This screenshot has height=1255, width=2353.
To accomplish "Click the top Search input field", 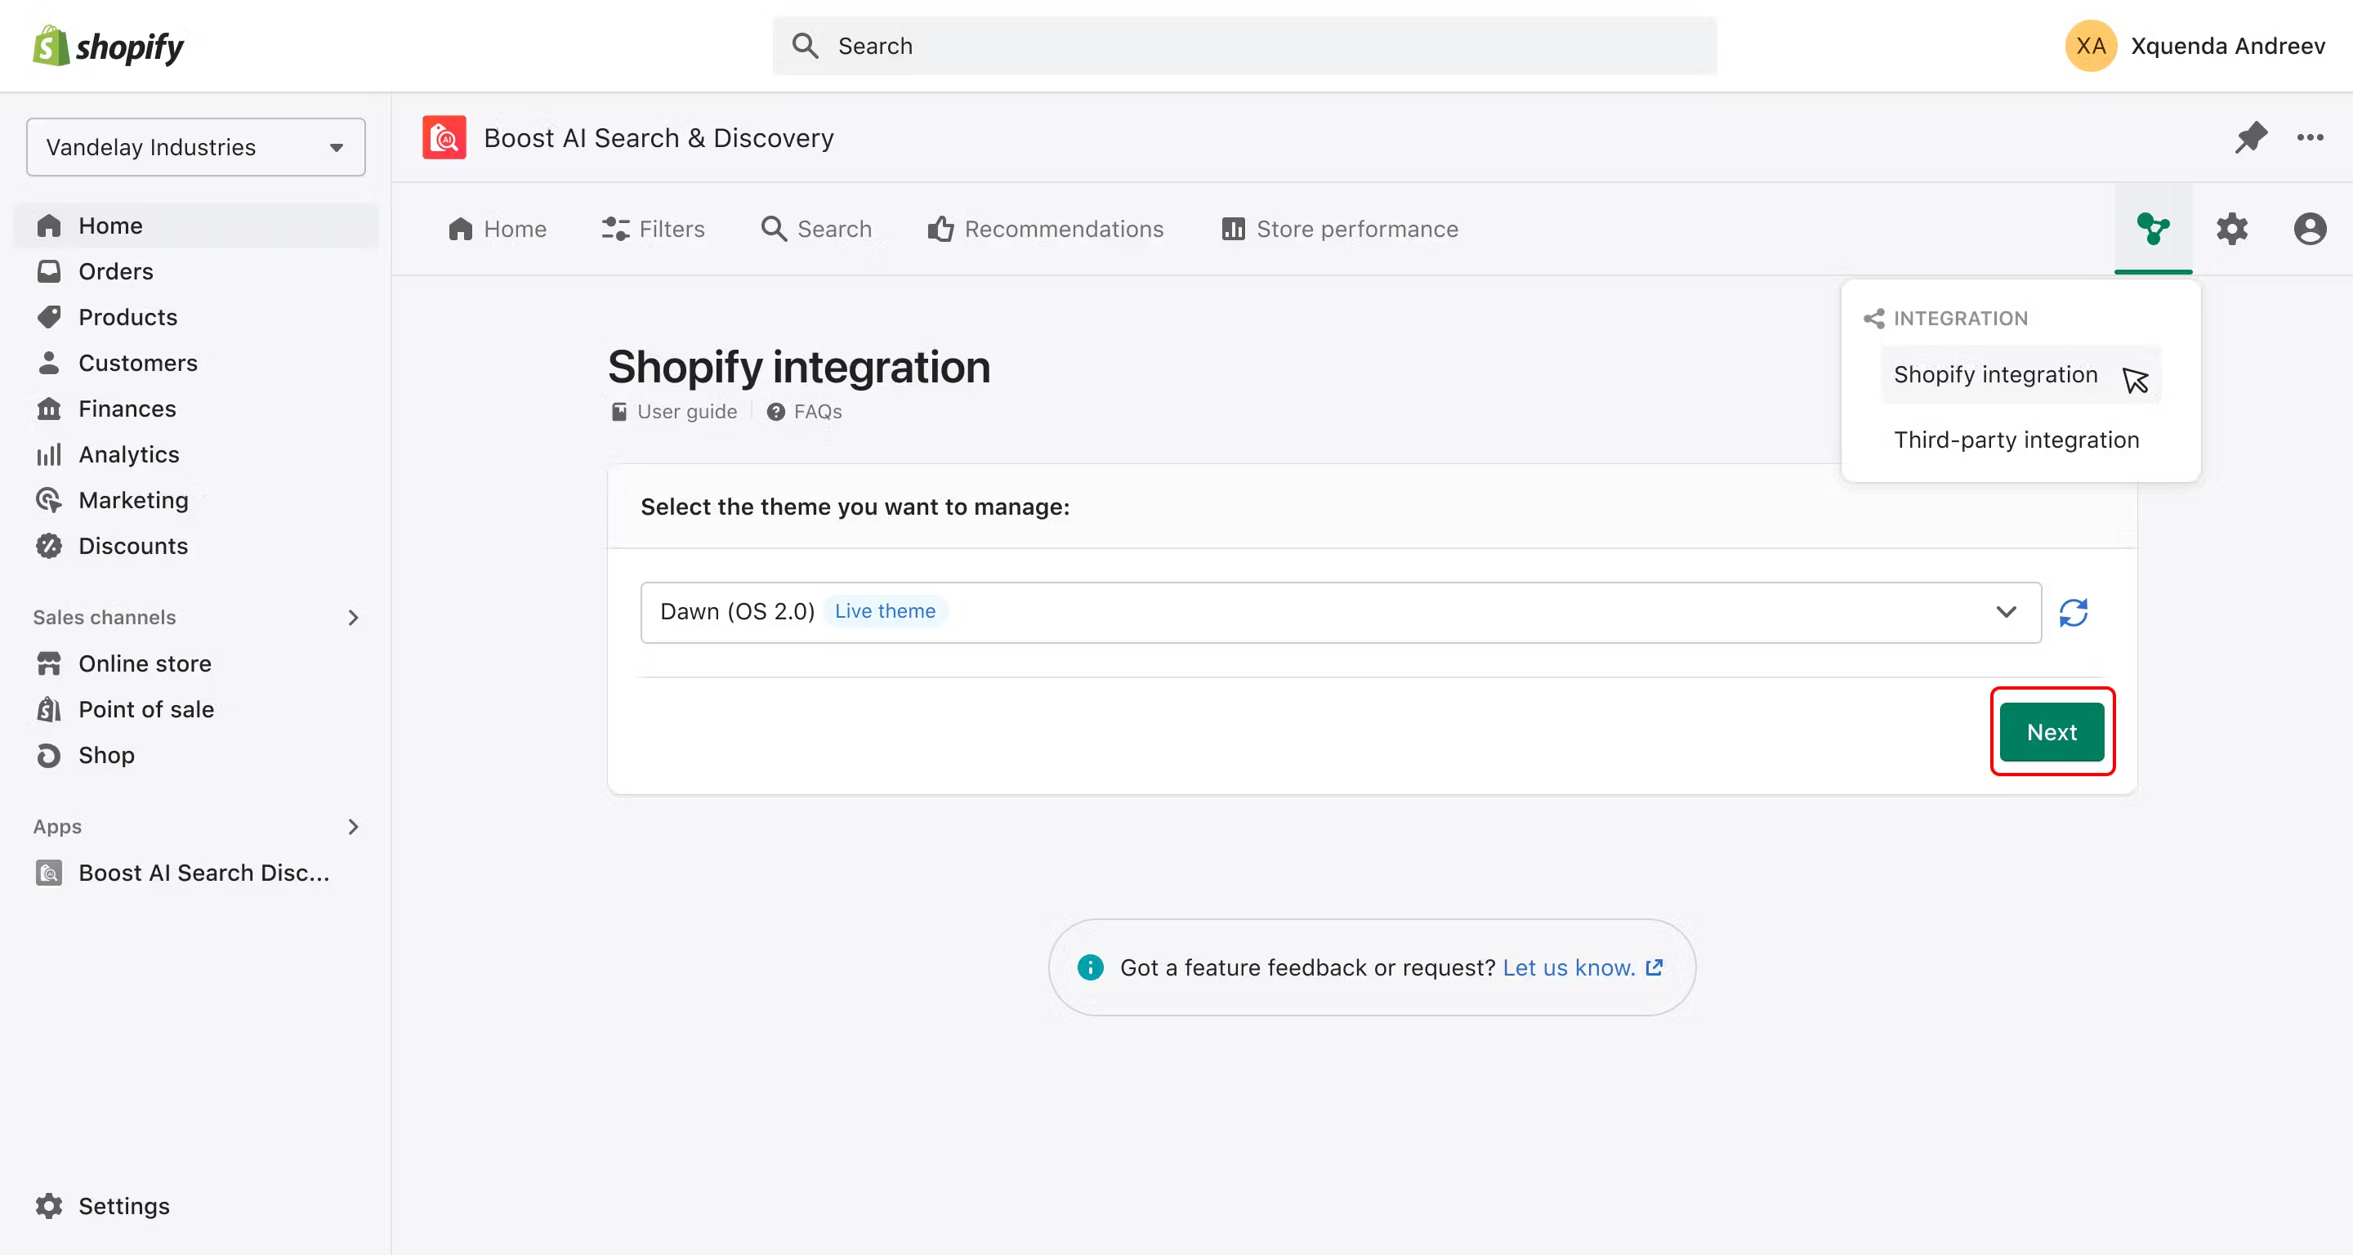I will 1244,46.
